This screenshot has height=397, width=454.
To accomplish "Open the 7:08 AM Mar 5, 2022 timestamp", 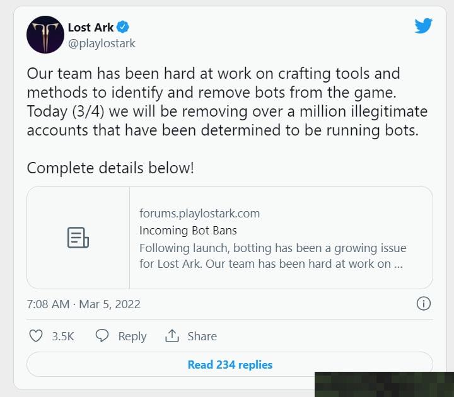I will 84,304.
